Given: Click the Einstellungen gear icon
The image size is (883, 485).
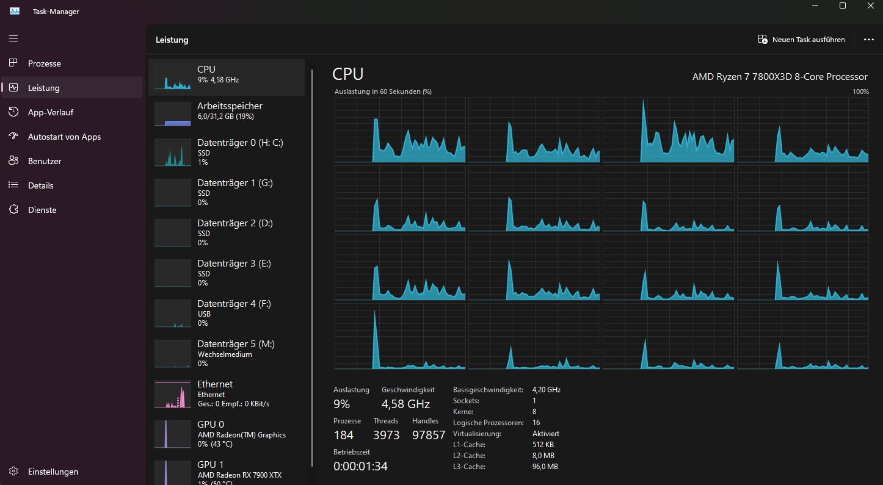Looking at the screenshot, I should [13, 472].
